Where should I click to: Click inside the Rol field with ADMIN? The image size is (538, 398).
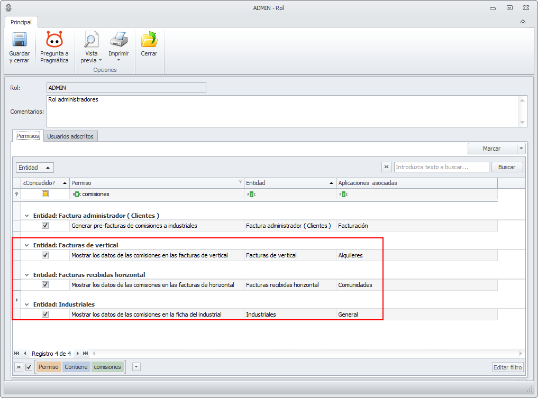click(x=126, y=88)
